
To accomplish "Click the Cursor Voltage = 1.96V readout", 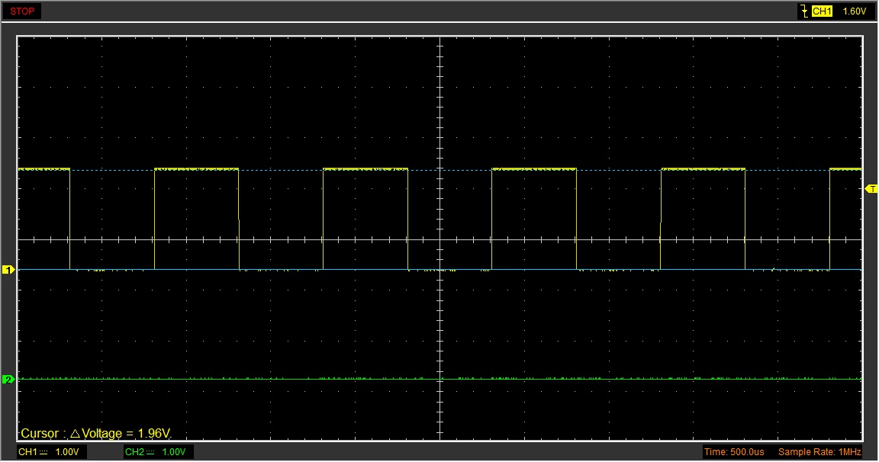I will pyautogui.click(x=96, y=434).
